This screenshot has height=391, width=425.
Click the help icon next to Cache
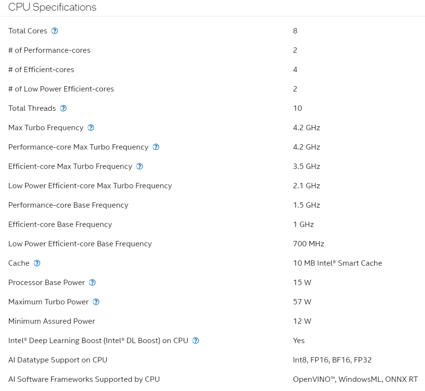click(x=37, y=263)
